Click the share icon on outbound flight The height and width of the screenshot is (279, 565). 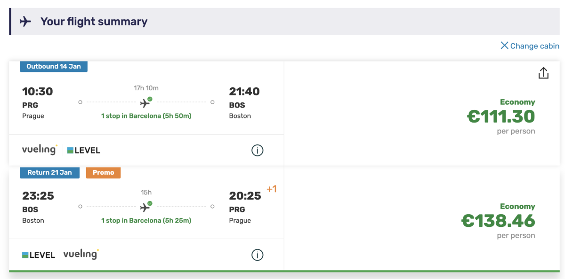[x=543, y=73]
